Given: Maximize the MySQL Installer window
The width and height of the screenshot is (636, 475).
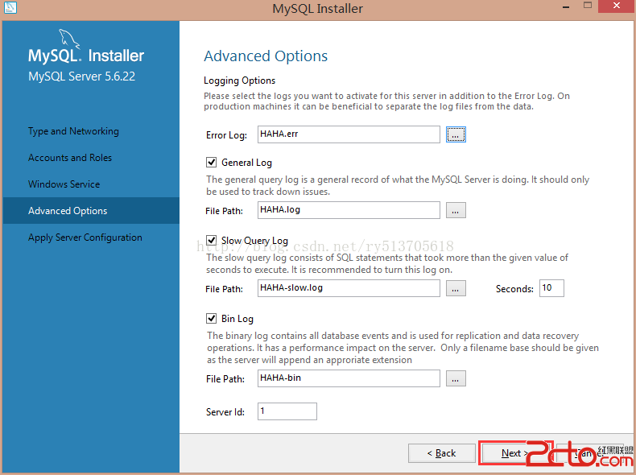Looking at the screenshot, I should click(588, 6).
